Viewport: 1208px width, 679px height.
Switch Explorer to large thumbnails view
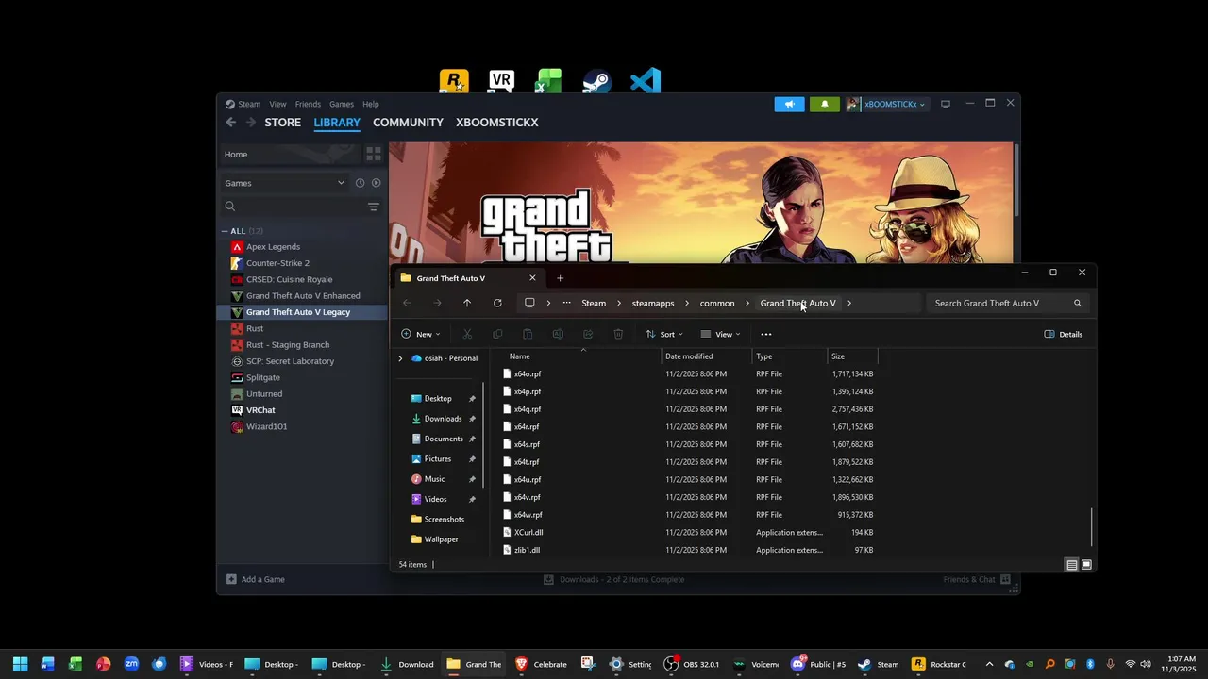1086,565
